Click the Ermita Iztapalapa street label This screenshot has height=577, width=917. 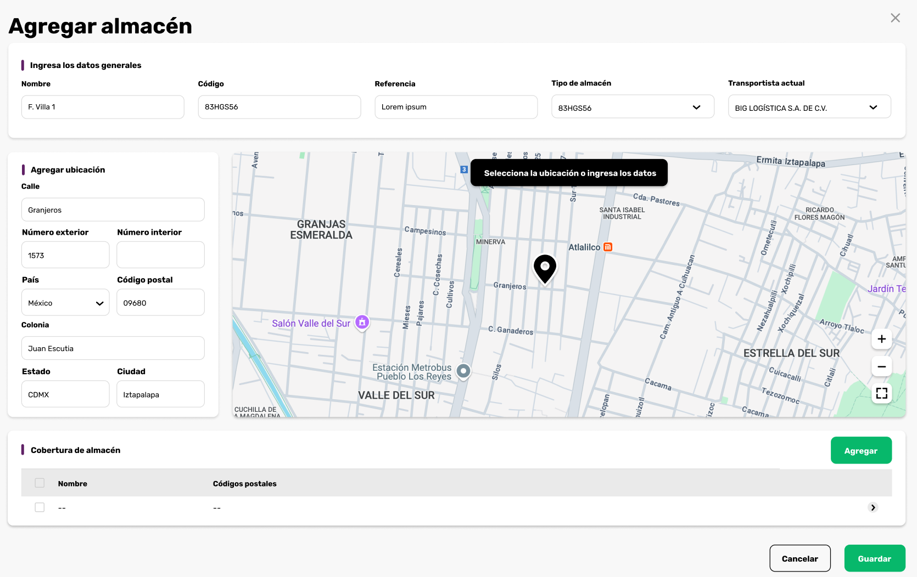pos(791,161)
